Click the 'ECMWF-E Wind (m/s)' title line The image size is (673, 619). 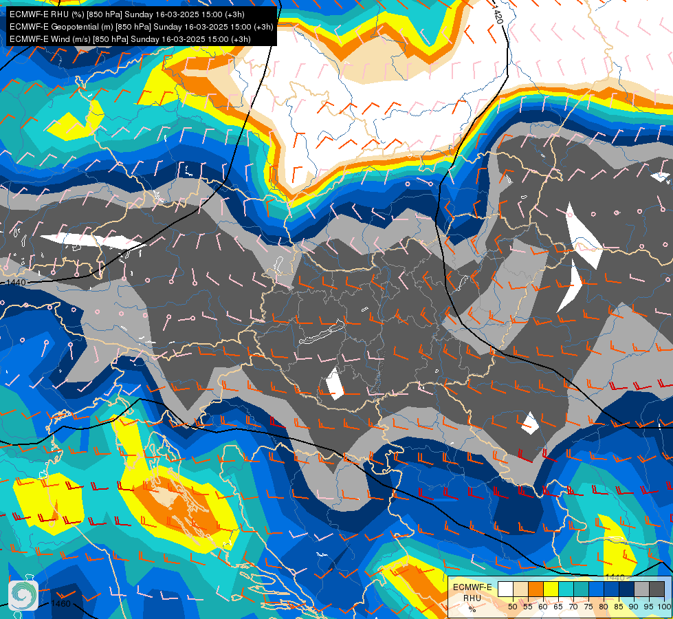pyautogui.click(x=130, y=39)
